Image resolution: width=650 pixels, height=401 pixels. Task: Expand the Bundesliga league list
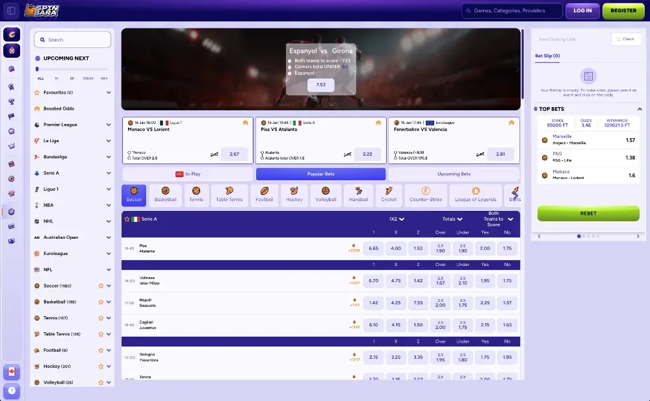coord(109,156)
